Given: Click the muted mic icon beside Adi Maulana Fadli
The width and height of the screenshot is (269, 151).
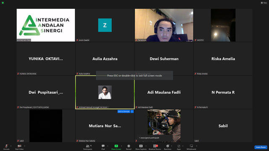Looking at the screenshot, I should pyautogui.click(x=136, y=107).
